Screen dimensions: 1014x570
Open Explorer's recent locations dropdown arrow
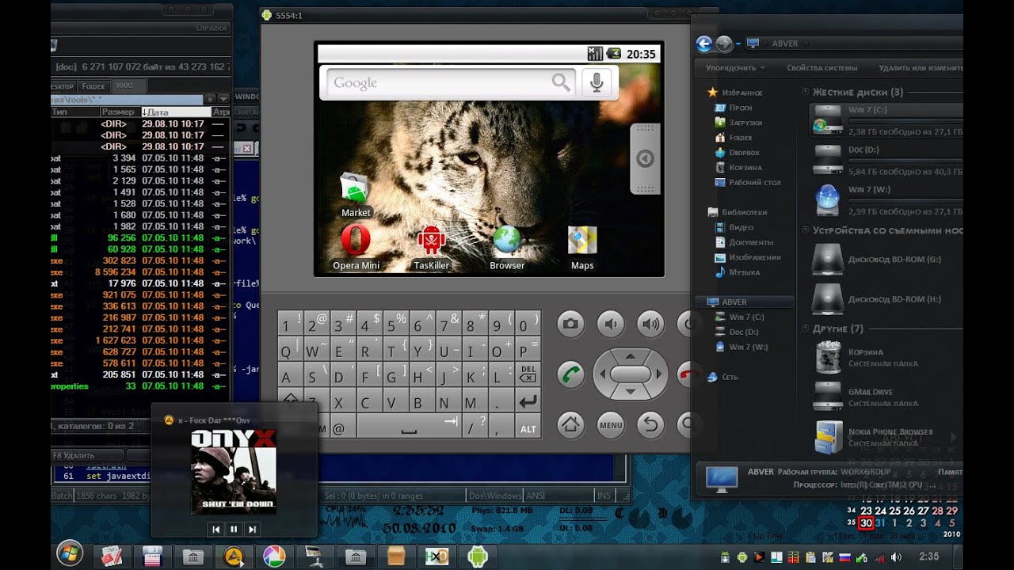[738, 44]
